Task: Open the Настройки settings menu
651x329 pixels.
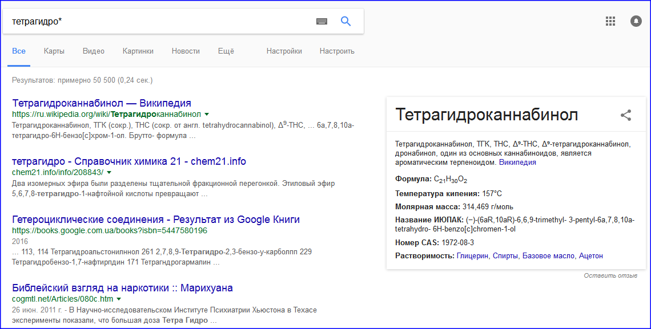Action: point(284,51)
